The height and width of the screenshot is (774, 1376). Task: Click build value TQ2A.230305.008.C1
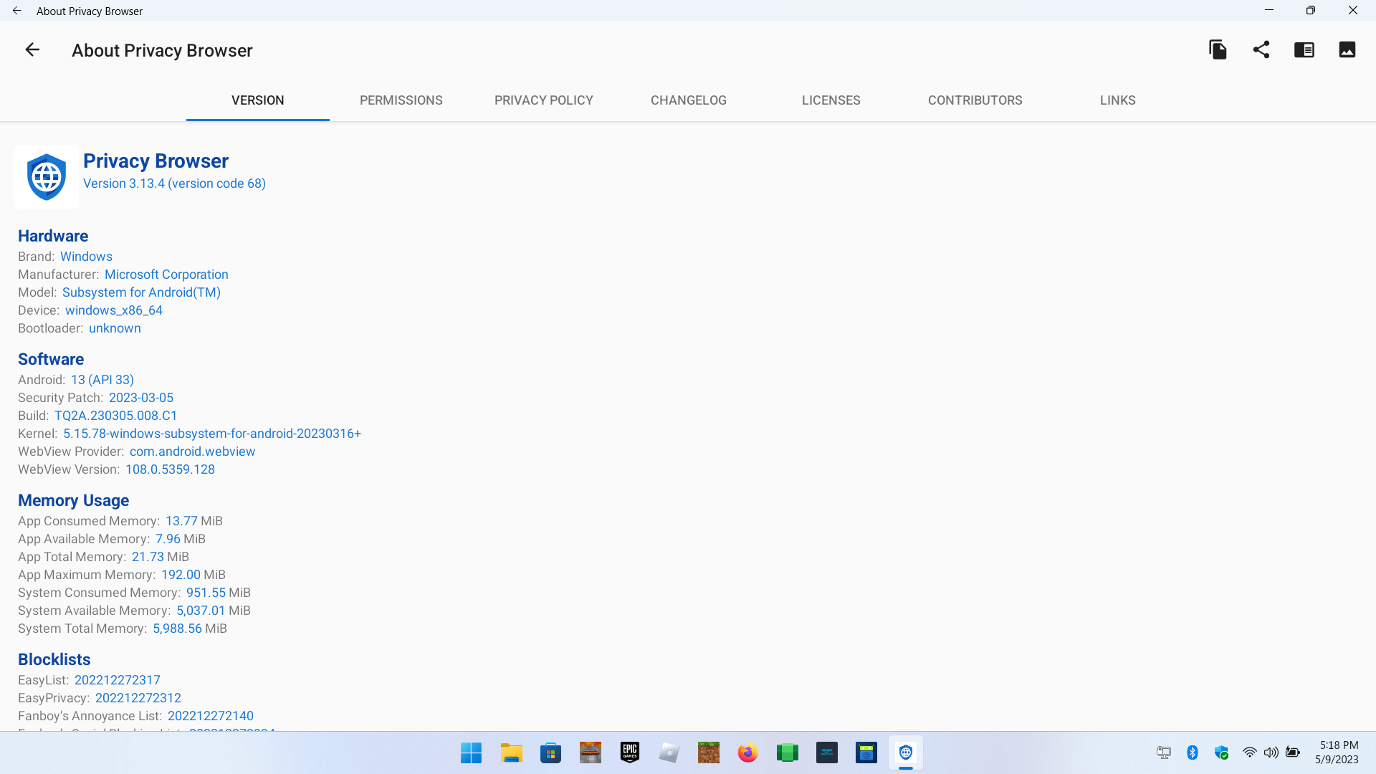coord(116,416)
